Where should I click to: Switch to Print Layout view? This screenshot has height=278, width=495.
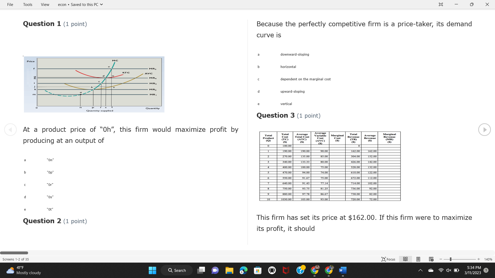pos(418,259)
